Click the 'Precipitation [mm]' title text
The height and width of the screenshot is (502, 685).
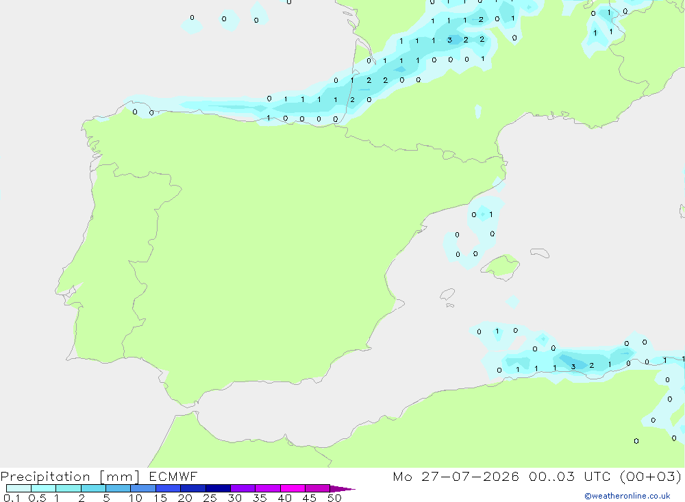(70, 476)
